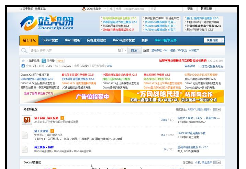Viewport: 246px width, 169px height.
Task: Click the 搜索 button
Action: coord(134,50)
